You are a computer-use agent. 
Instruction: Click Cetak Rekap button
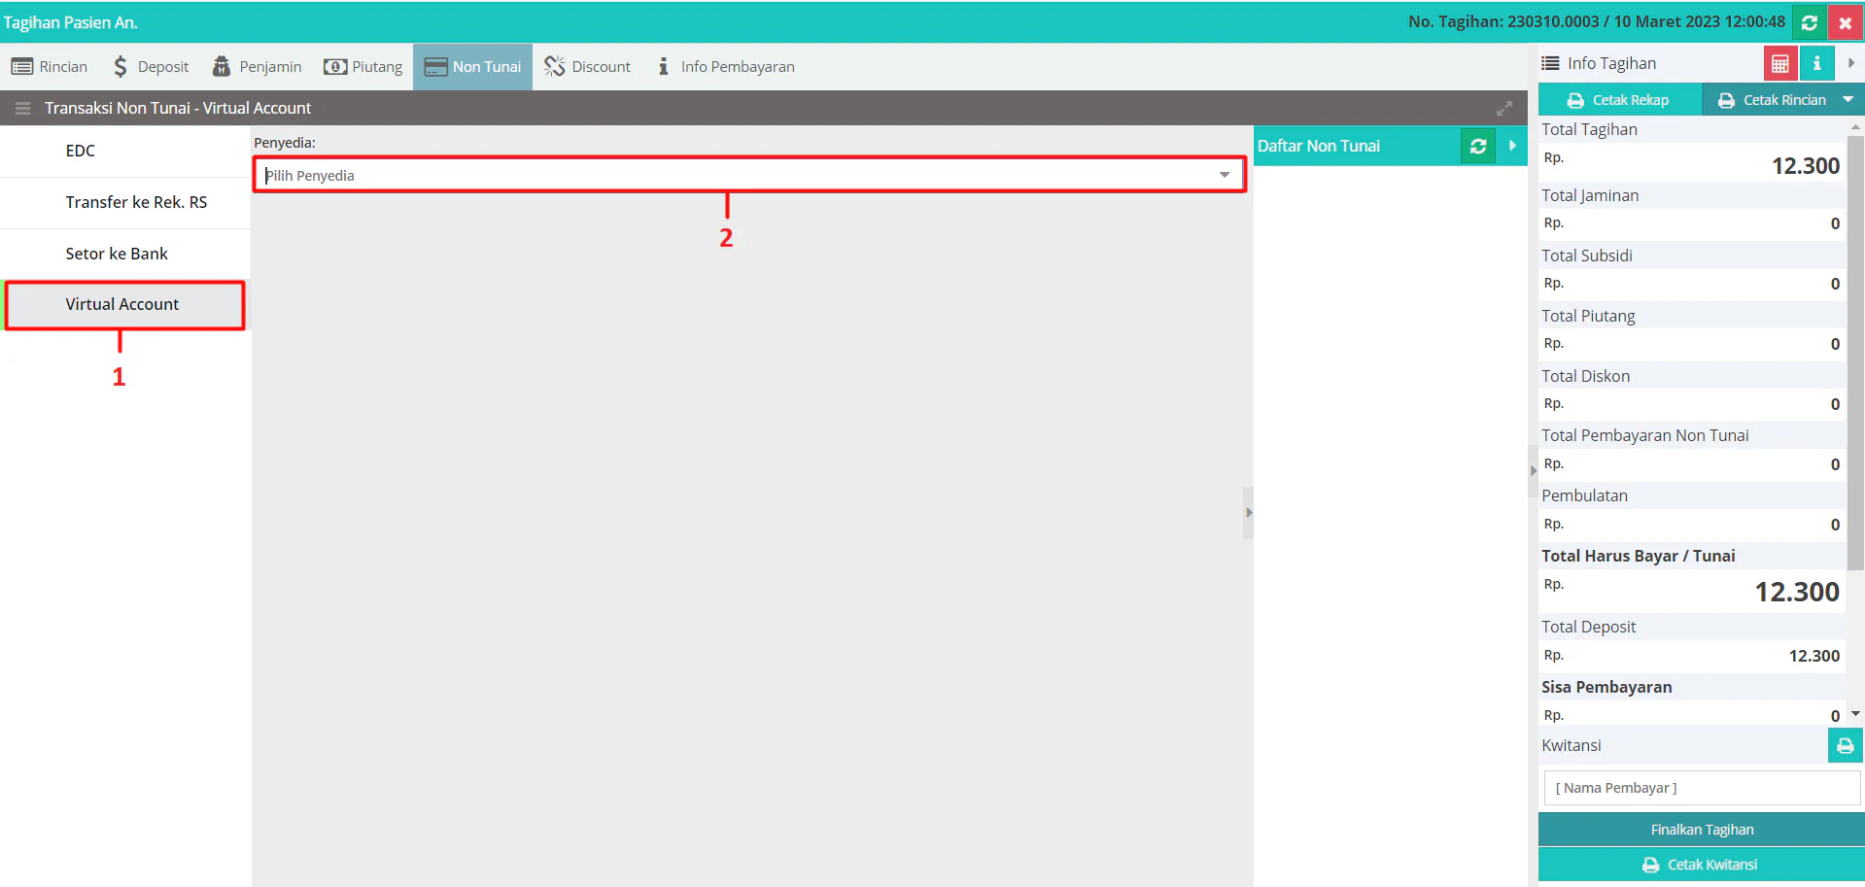click(1619, 100)
